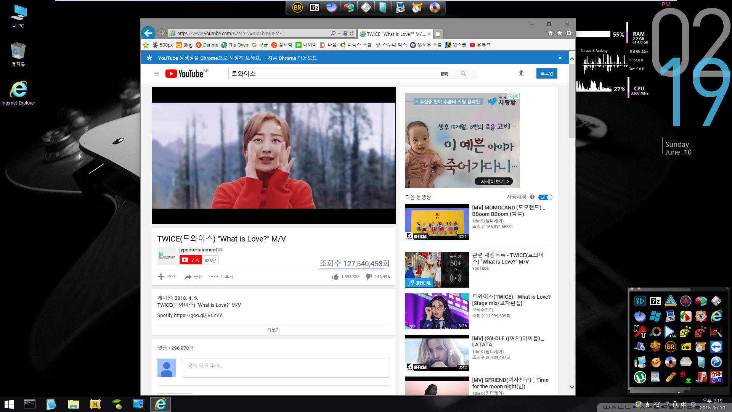Open the 유튜브 bookmark
732x412 pixels.
[480, 45]
